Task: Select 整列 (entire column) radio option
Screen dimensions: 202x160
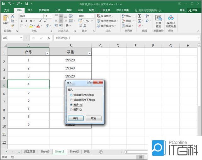Action: point(71,110)
